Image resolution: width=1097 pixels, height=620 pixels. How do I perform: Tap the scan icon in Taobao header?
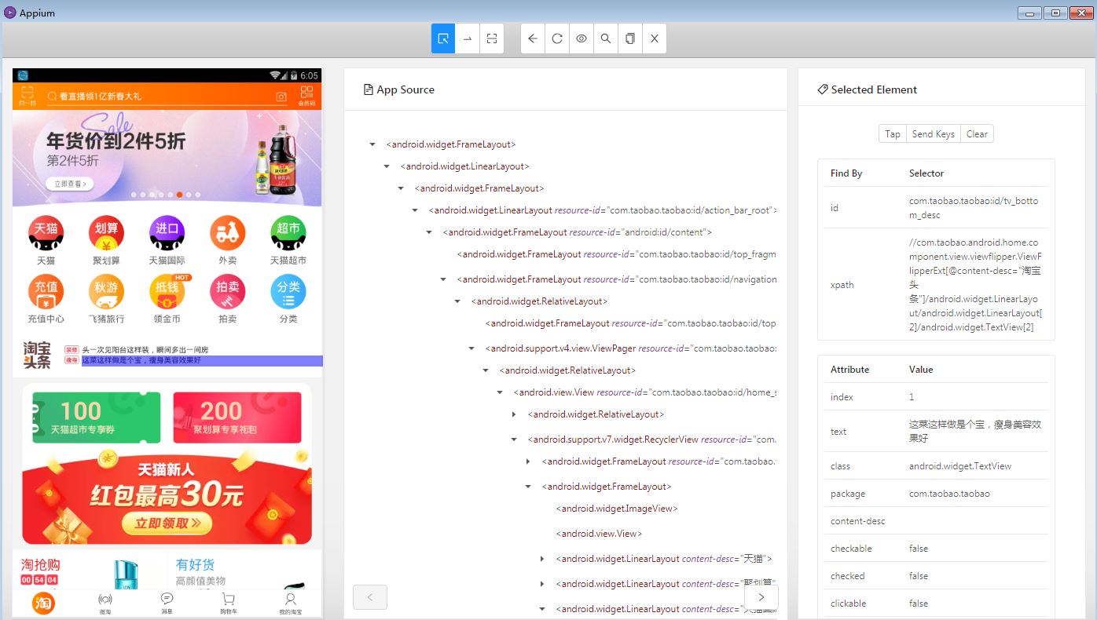(27, 96)
